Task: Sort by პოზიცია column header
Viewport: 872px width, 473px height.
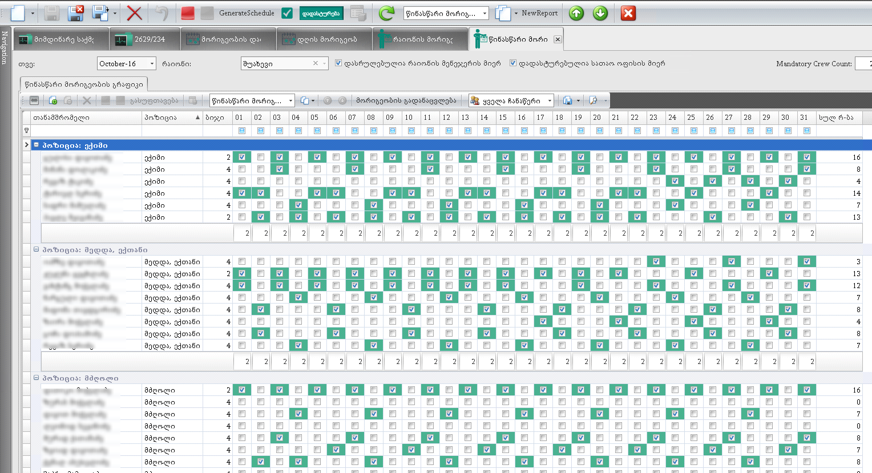Action: [x=172, y=117]
